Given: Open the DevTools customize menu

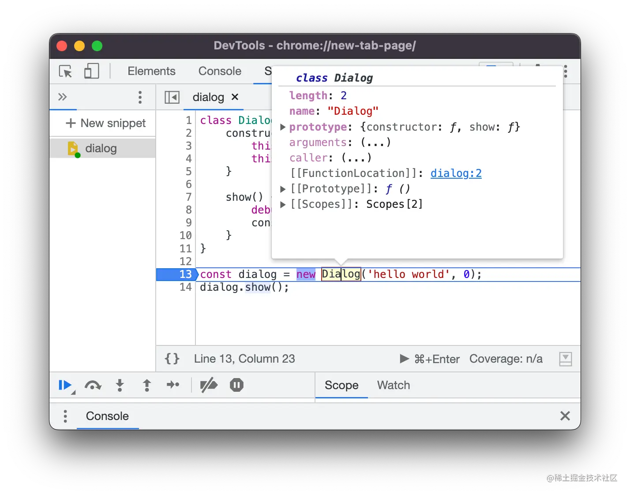Looking at the screenshot, I should pyautogui.click(x=566, y=71).
